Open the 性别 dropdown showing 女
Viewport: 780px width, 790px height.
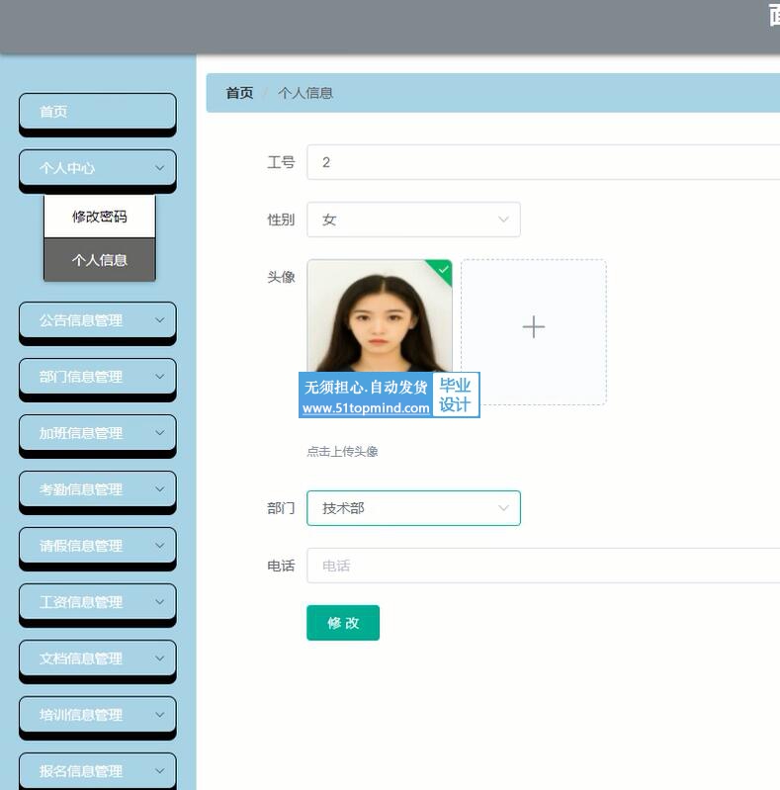click(x=413, y=219)
